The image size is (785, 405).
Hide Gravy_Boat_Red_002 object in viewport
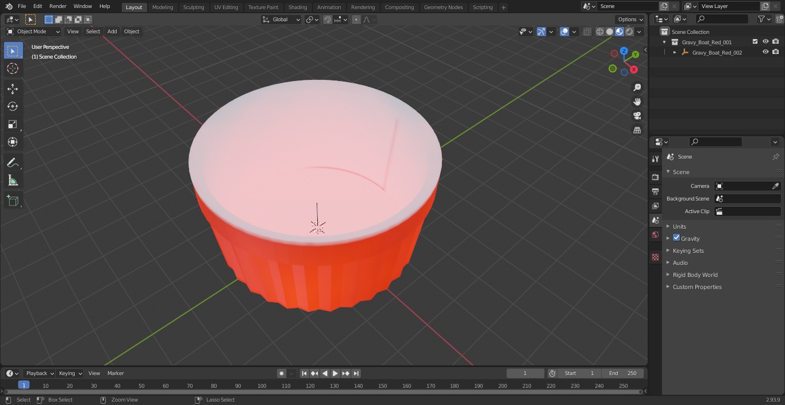[765, 52]
